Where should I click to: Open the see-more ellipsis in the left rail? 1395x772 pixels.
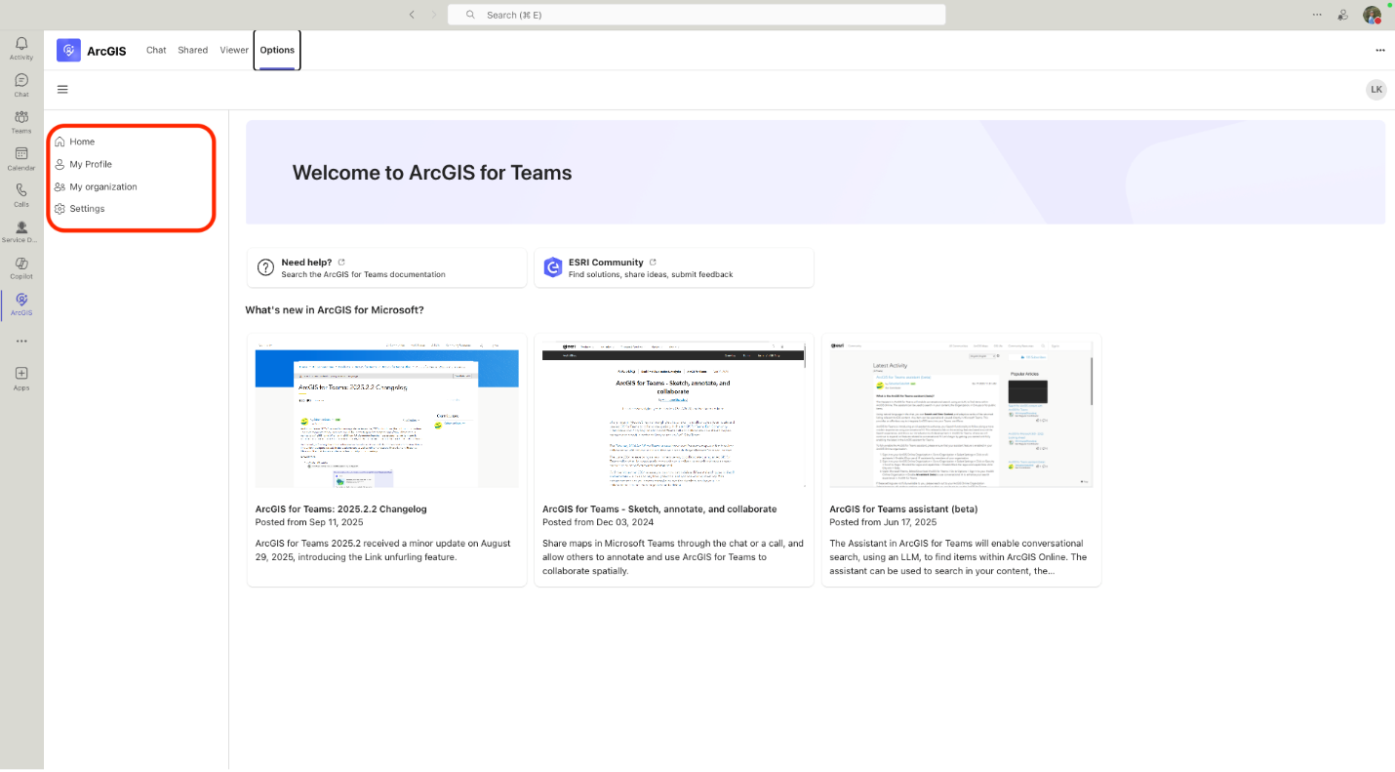click(x=20, y=341)
